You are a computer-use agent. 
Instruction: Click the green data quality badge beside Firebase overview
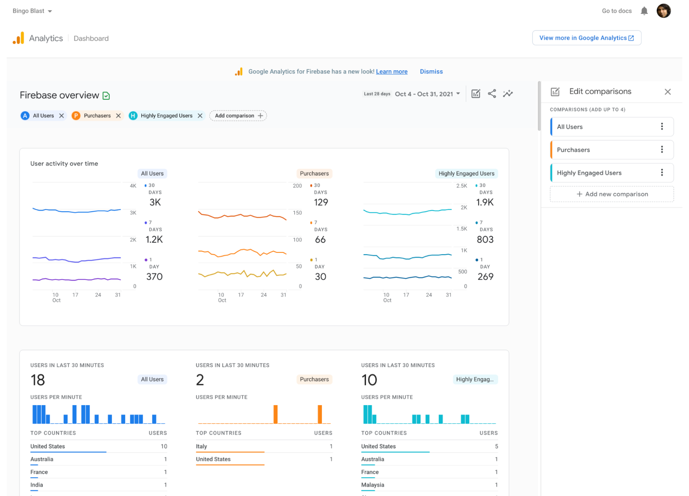(106, 95)
